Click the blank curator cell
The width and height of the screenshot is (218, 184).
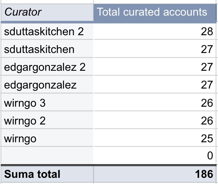(47, 155)
